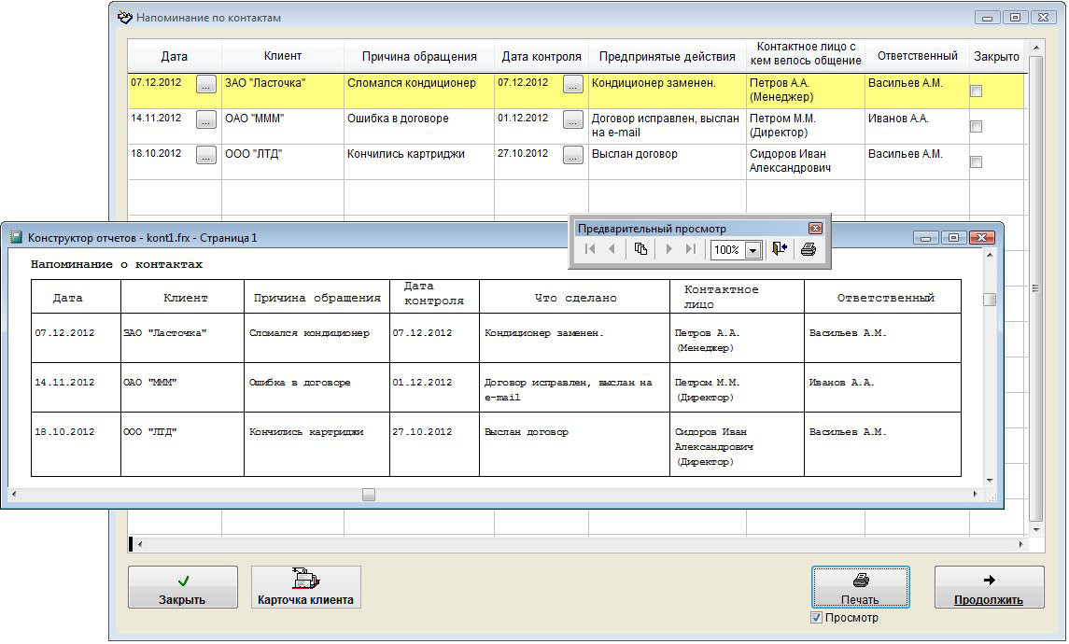Close preview using the exit door icon
1069x644 pixels.
point(781,249)
